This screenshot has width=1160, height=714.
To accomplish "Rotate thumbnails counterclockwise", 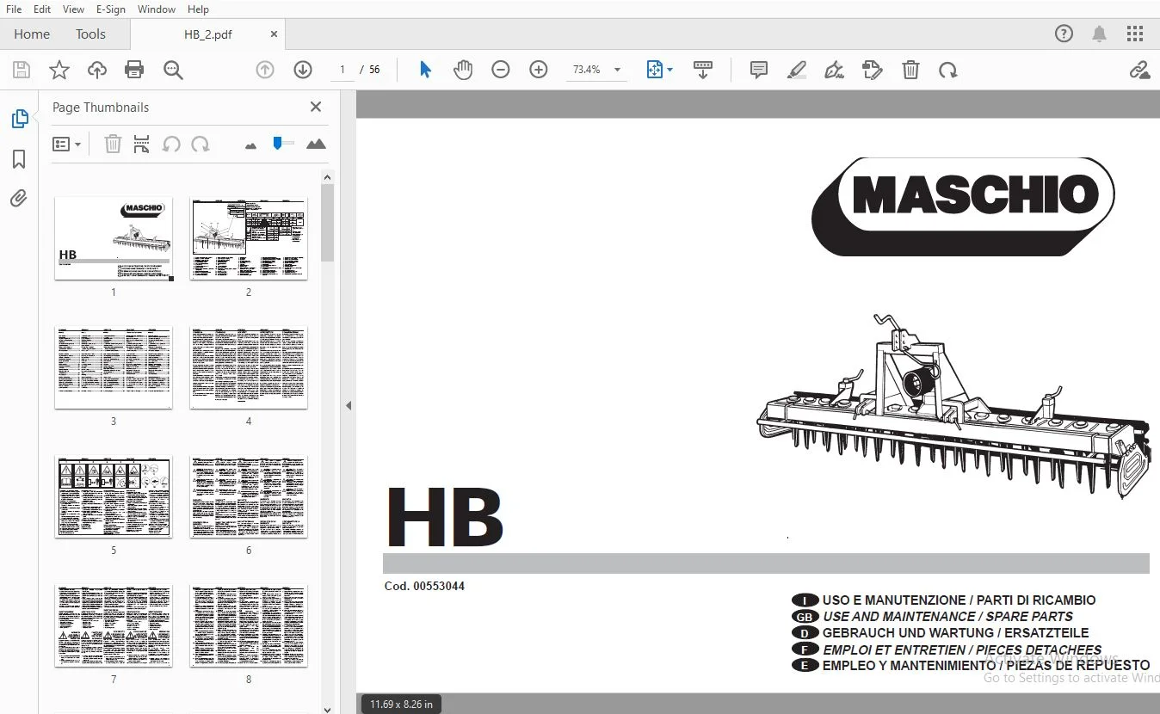I will [x=171, y=145].
